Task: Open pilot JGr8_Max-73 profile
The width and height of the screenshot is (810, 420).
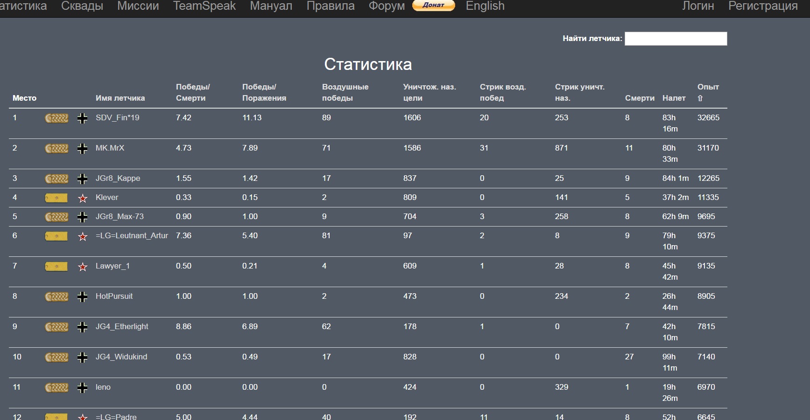Action: pyautogui.click(x=120, y=217)
